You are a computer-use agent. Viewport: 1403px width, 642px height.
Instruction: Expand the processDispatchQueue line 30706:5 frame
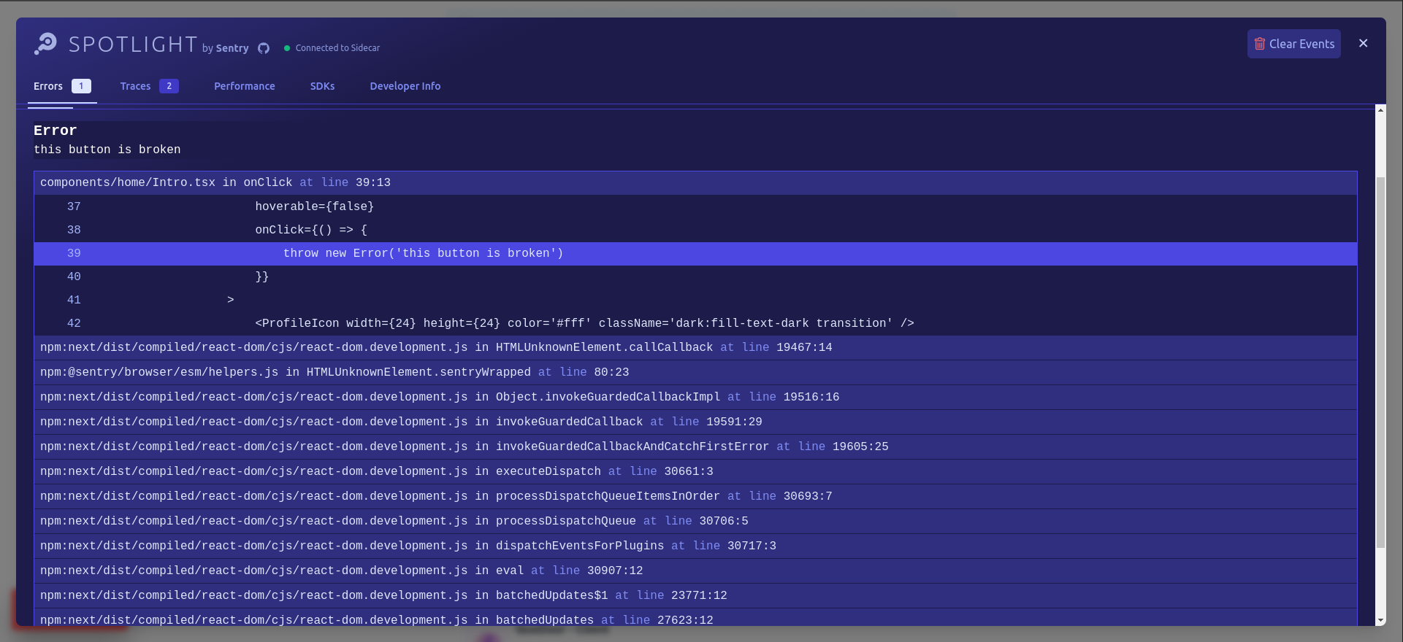point(695,521)
